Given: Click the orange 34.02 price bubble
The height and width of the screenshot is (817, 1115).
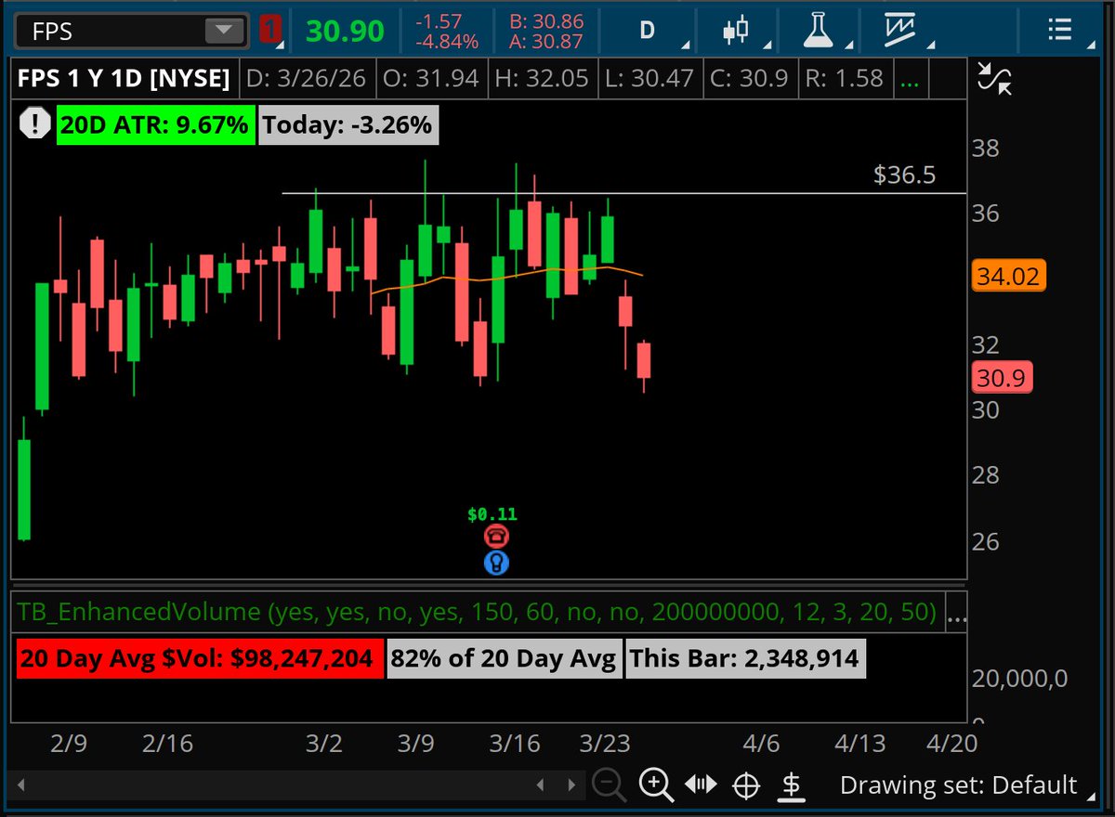Looking at the screenshot, I should pyautogui.click(x=1009, y=277).
